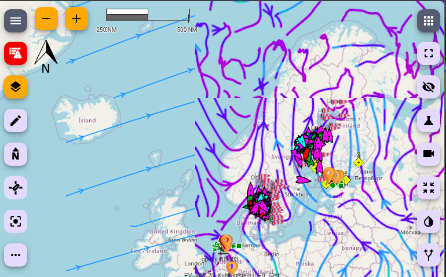446x277 pixels.
Task: Click the north arrow compass indicator
Action: tap(46, 56)
